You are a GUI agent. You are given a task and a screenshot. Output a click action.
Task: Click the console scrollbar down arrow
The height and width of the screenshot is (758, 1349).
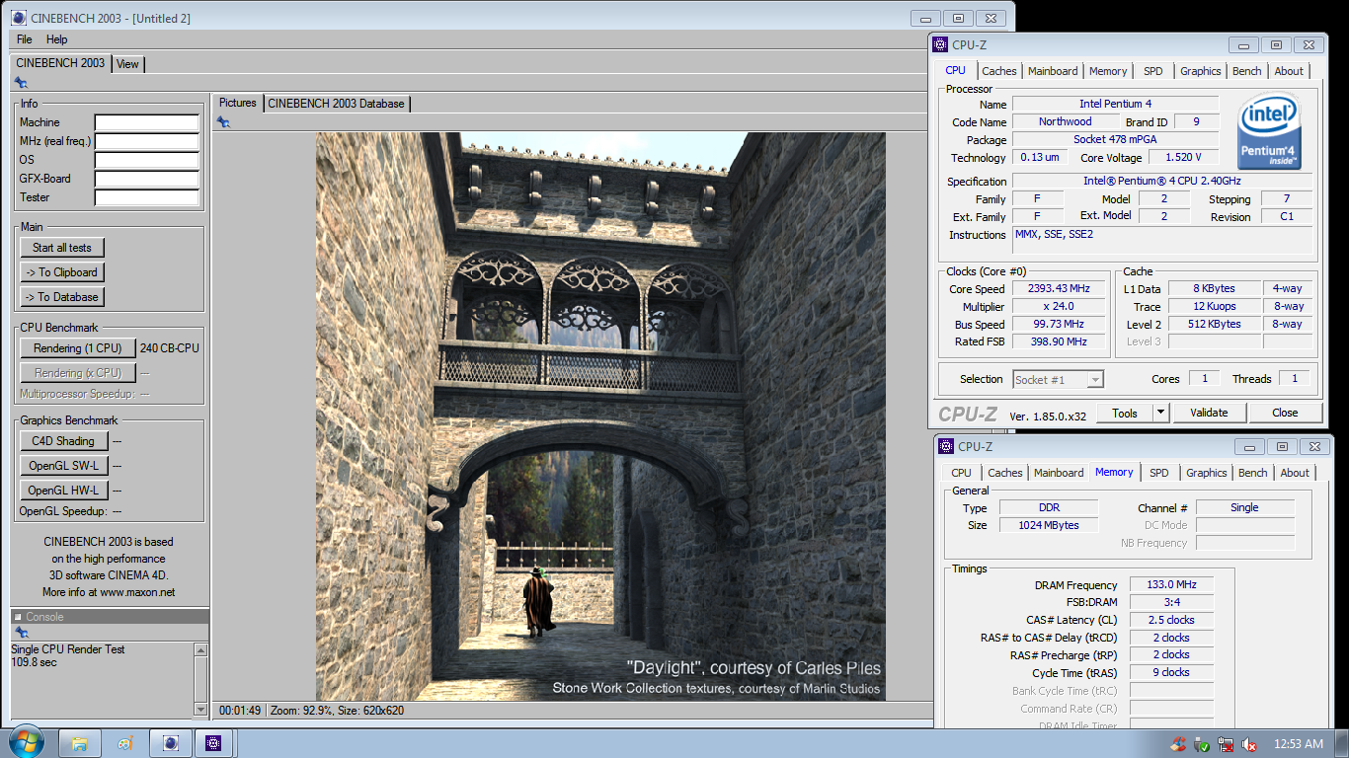coord(201,709)
